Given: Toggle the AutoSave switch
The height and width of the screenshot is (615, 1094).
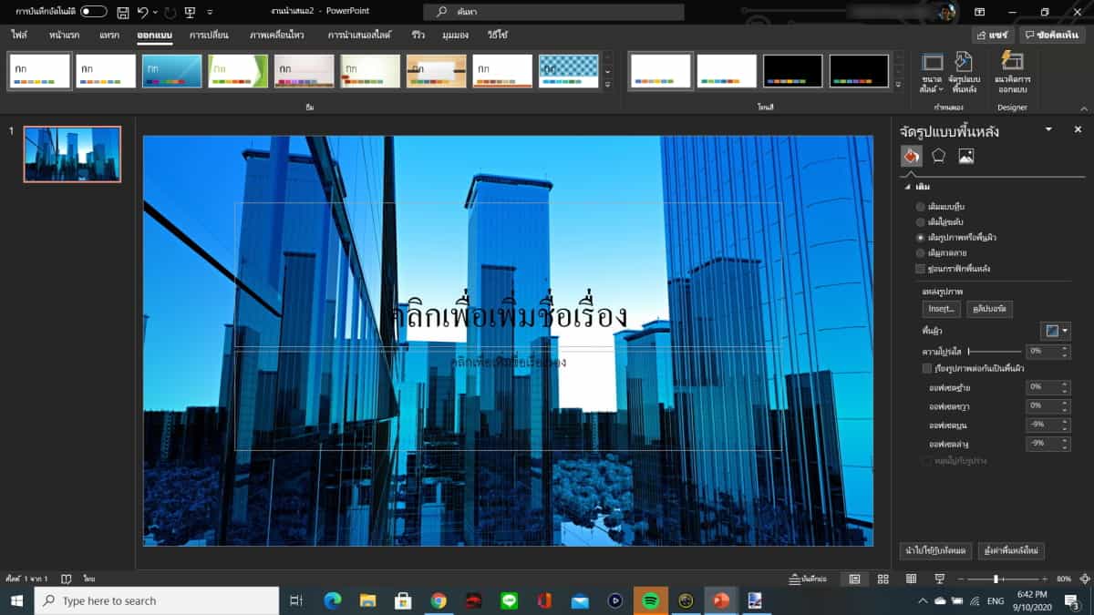Looking at the screenshot, I should 93,12.
